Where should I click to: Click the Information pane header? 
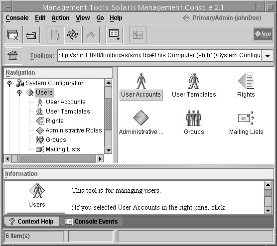[x=138, y=174]
